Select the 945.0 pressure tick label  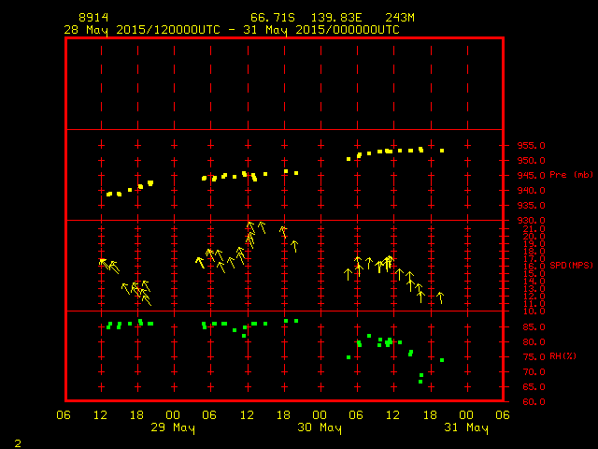(x=532, y=176)
